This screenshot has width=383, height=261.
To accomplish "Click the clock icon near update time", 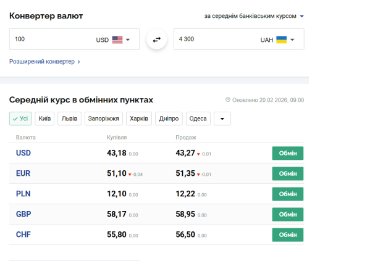I will 227,100.
